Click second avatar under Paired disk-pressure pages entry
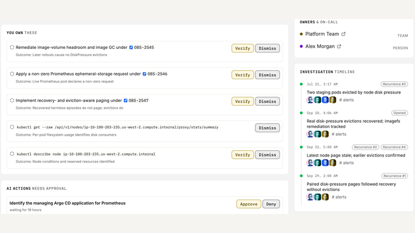This screenshot has width=415, height=233. [318, 197]
